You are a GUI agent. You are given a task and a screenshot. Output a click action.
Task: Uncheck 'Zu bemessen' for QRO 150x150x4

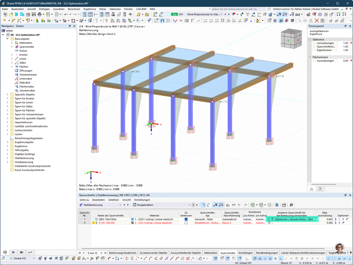(x=186, y=219)
